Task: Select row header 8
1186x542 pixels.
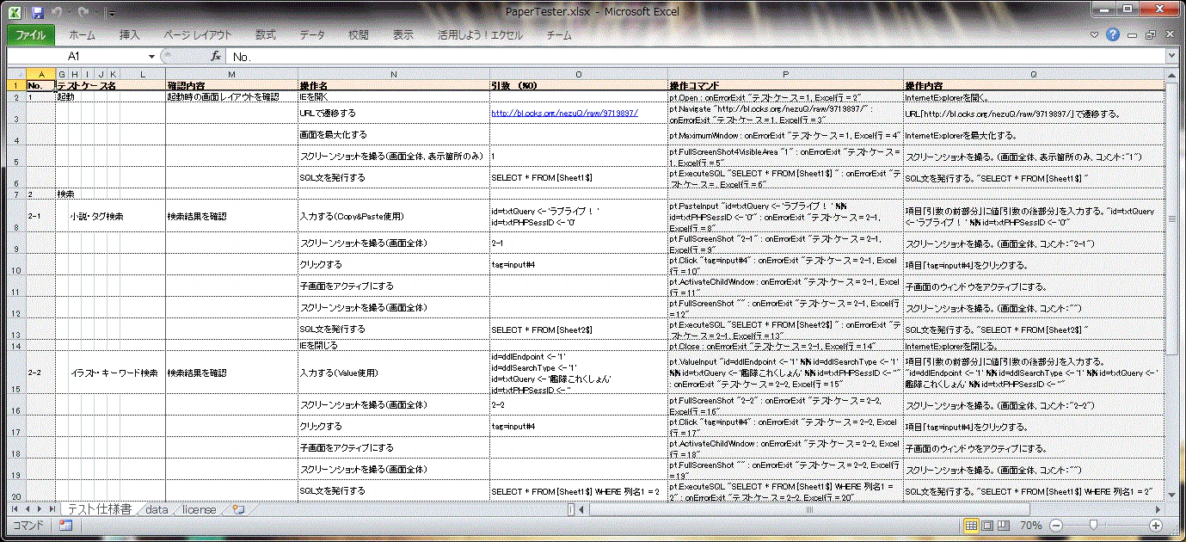Action: click(15, 217)
